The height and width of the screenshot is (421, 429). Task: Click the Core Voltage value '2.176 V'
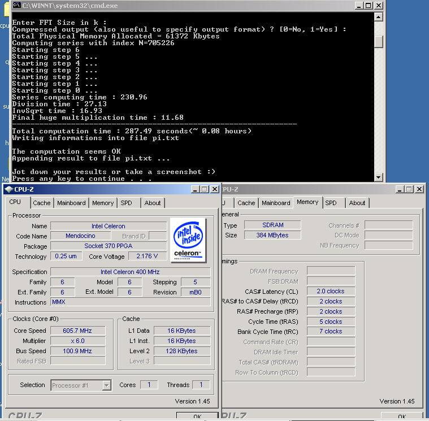(147, 257)
